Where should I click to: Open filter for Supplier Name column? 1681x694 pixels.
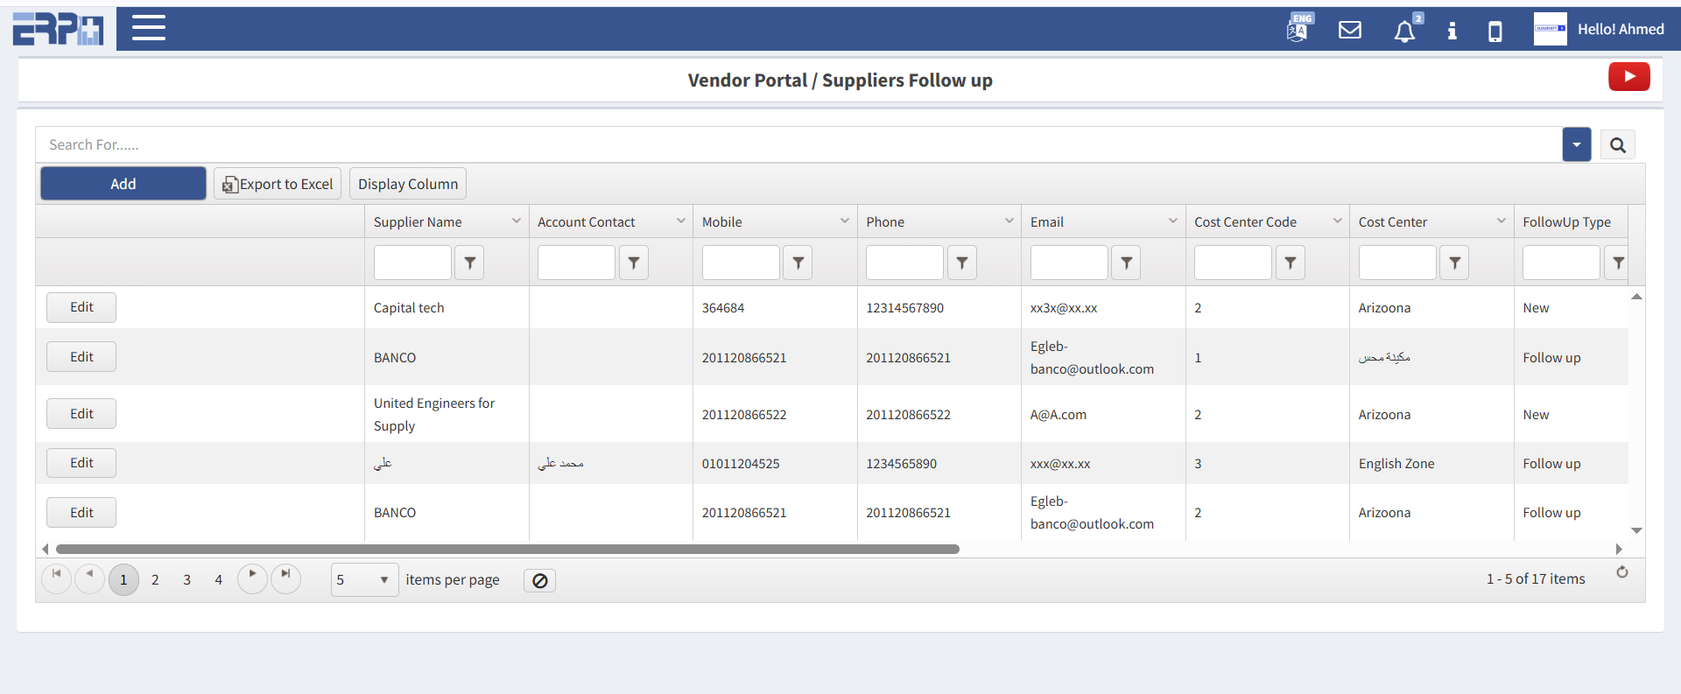(x=469, y=263)
